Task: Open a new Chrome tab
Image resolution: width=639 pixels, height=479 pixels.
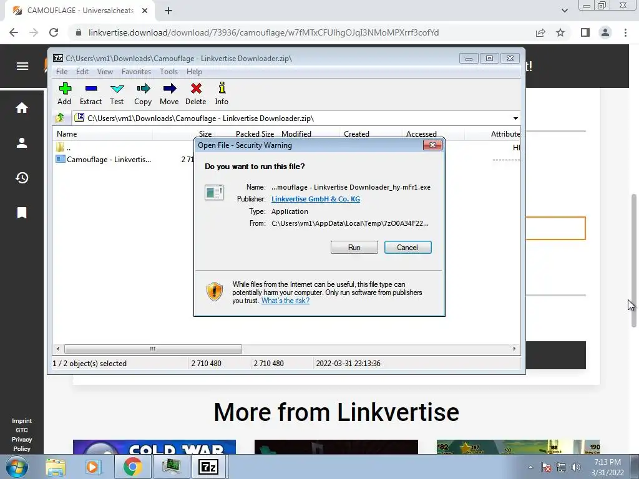Action: tap(168, 11)
